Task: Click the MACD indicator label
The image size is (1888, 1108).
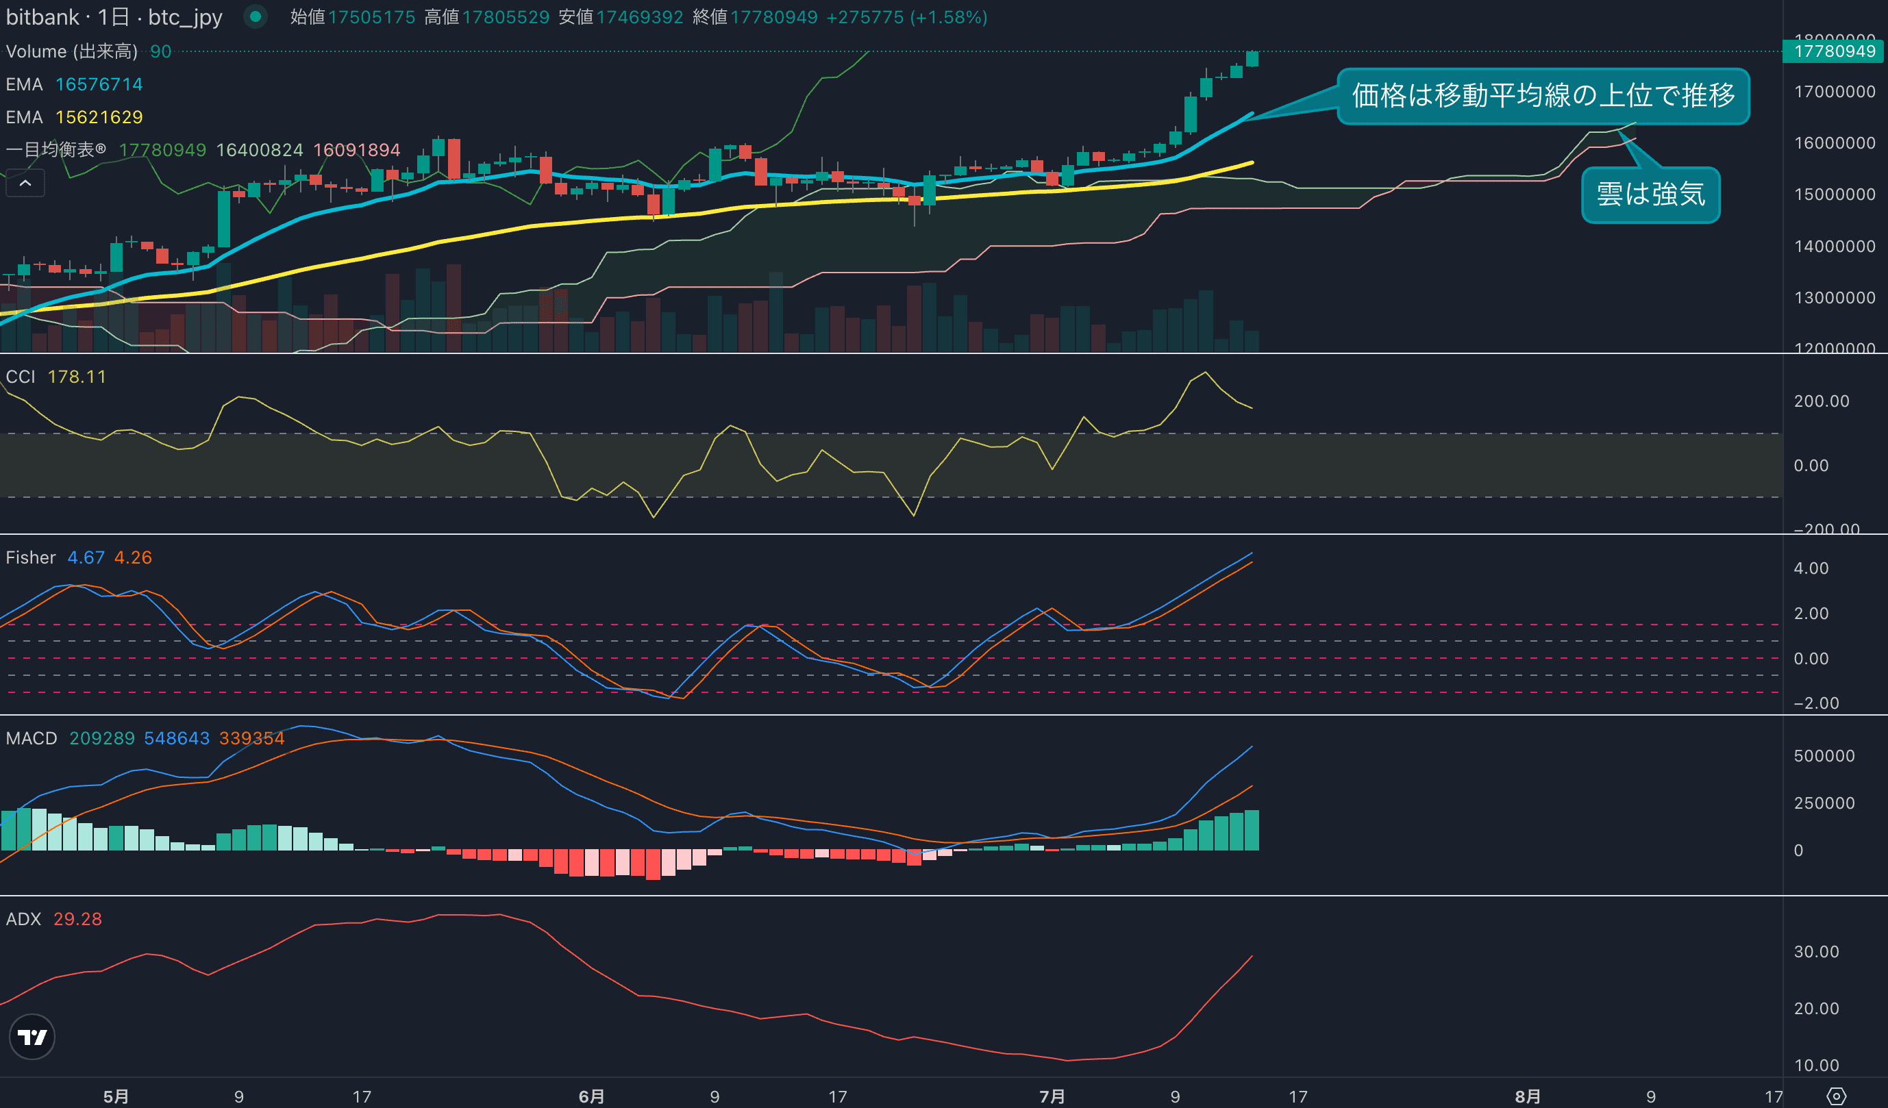Action: (x=32, y=738)
